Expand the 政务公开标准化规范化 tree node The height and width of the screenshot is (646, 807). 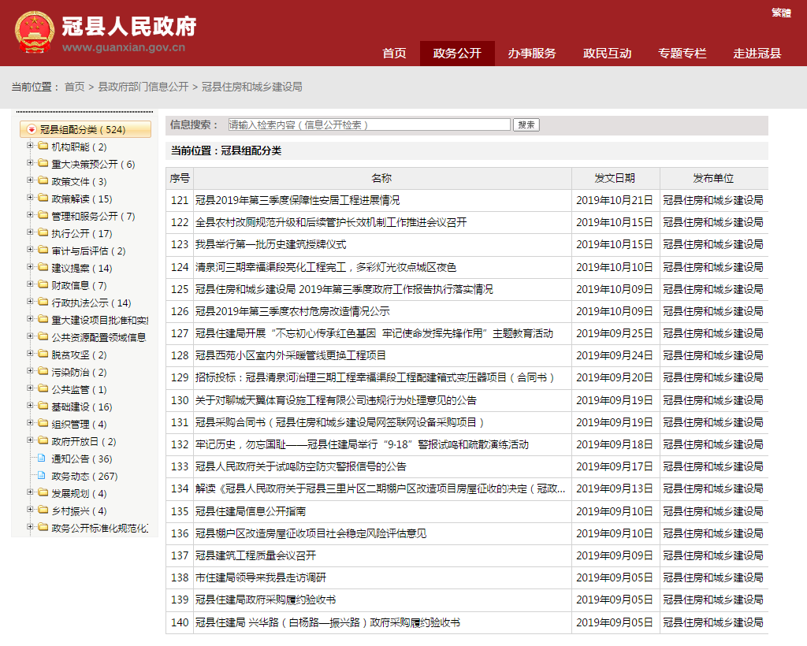pos(30,527)
